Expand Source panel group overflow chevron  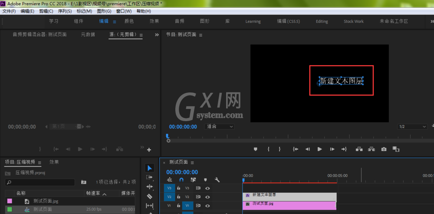click(157, 35)
